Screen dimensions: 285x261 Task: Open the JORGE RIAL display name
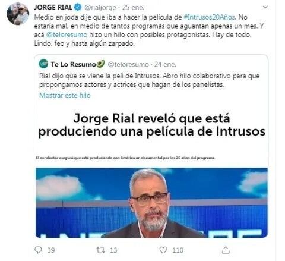pos(53,7)
